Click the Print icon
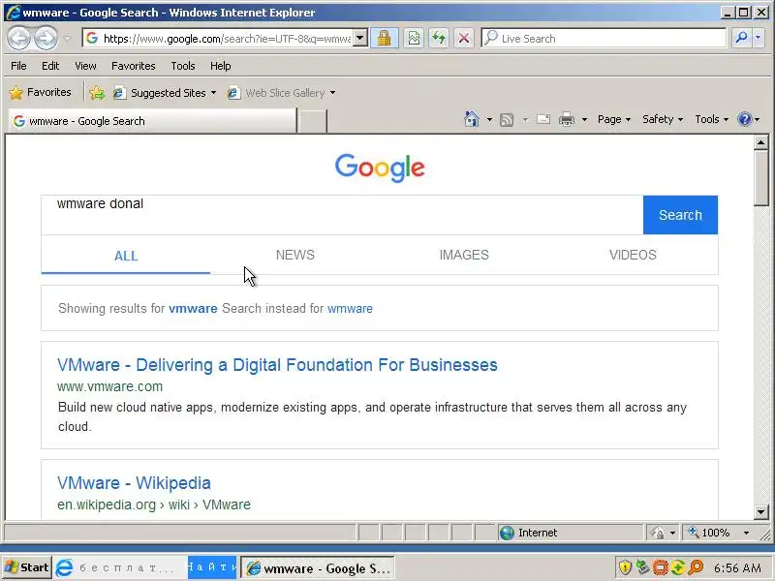The height and width of the screenshot is (581, 775). (x=567, y=119)
